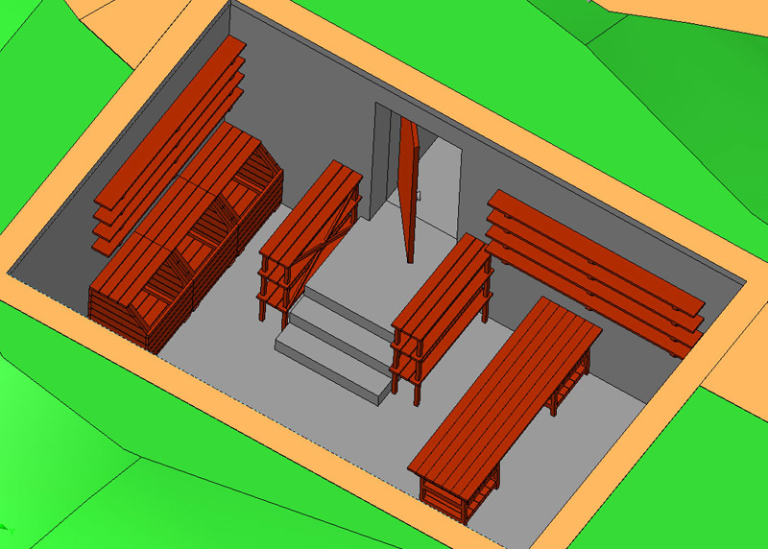Select the long wooden workbench table
Image resolution: width=768 pixels, height=549 pixels.
point(505,411)
